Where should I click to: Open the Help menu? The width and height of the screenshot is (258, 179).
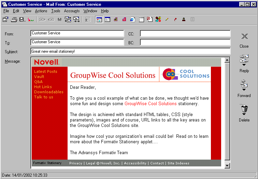tap(105, 11)
